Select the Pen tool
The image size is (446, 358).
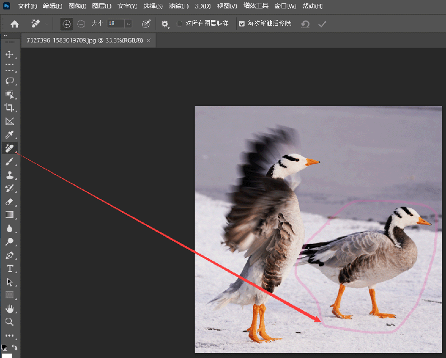10,255
